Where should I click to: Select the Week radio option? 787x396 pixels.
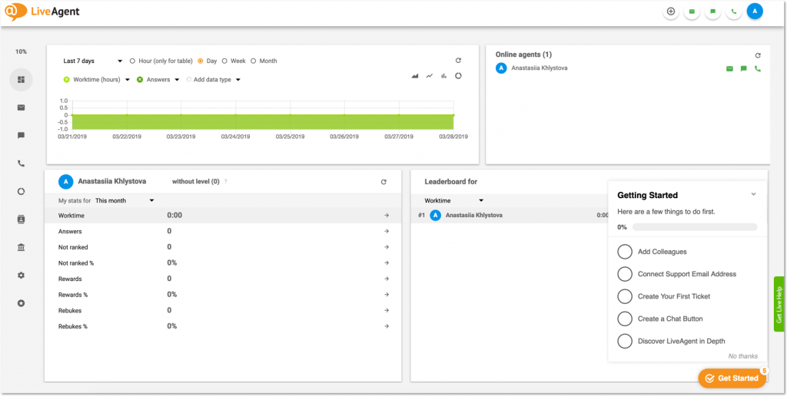click(225, 61)
